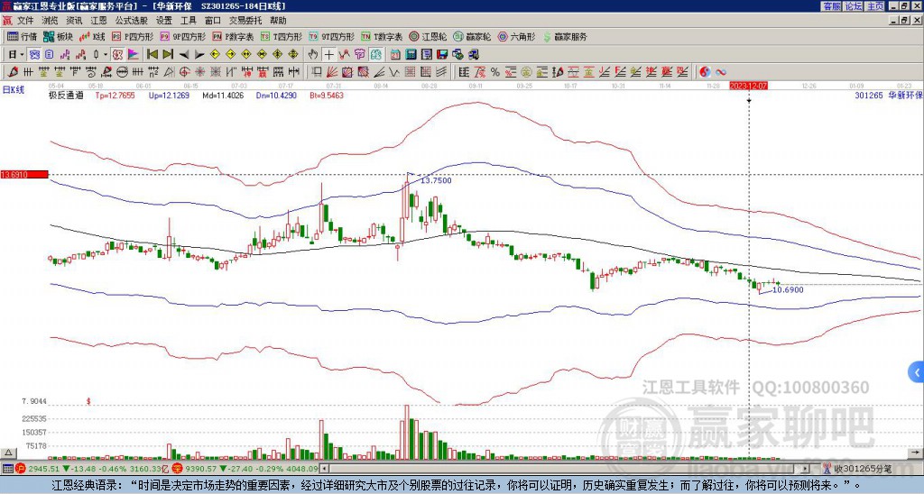Click the blue side-panel collapse arrow
The width and height of the screenshot is (924, 494).
(917, 372)
